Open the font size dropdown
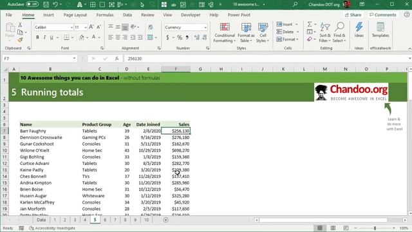The height and width of the screenshot is (232, 412). (x=86, y=27)
